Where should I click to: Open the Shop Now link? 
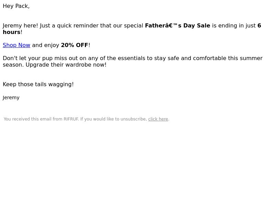(x=16, y=45)
